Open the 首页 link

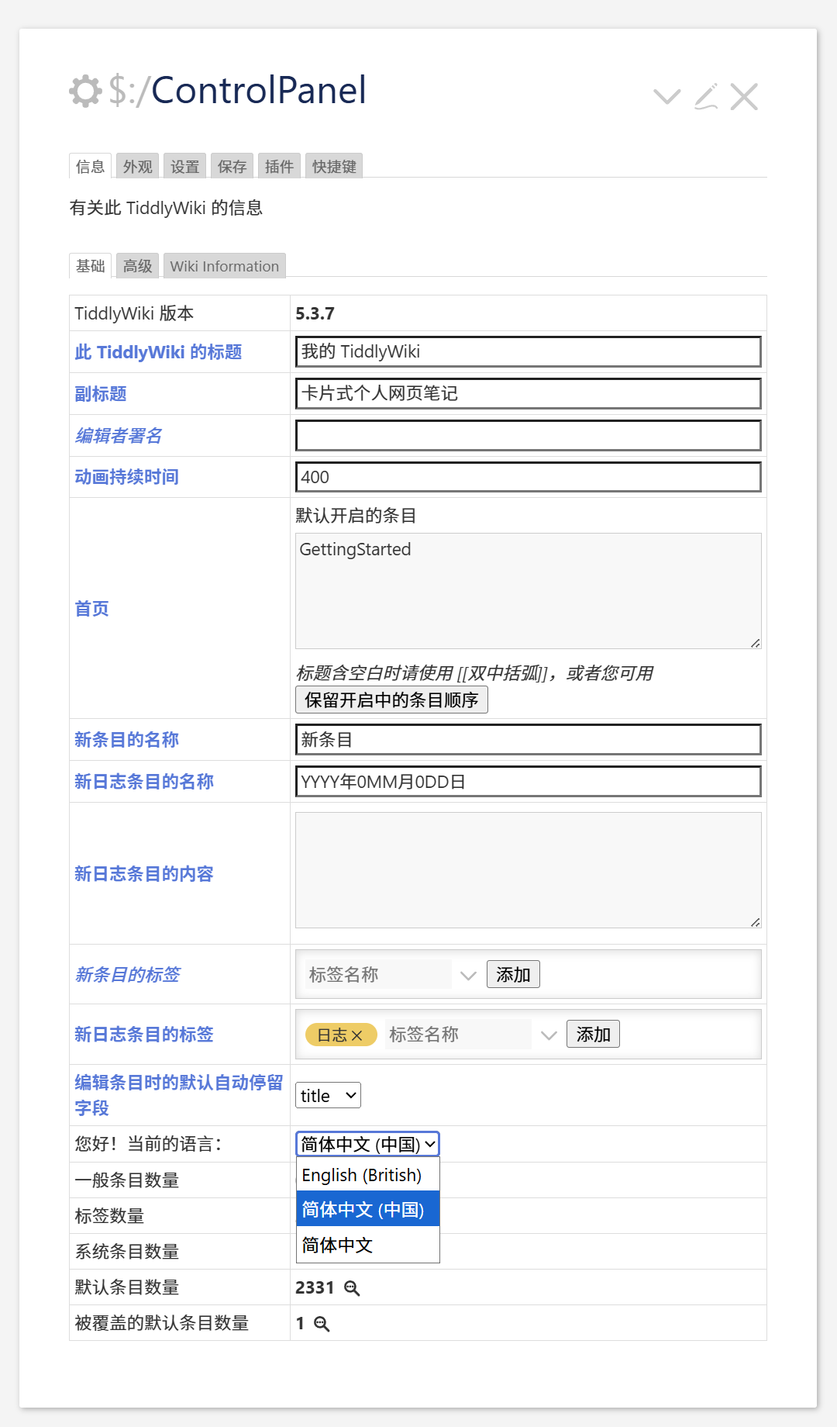click(91, 609)
